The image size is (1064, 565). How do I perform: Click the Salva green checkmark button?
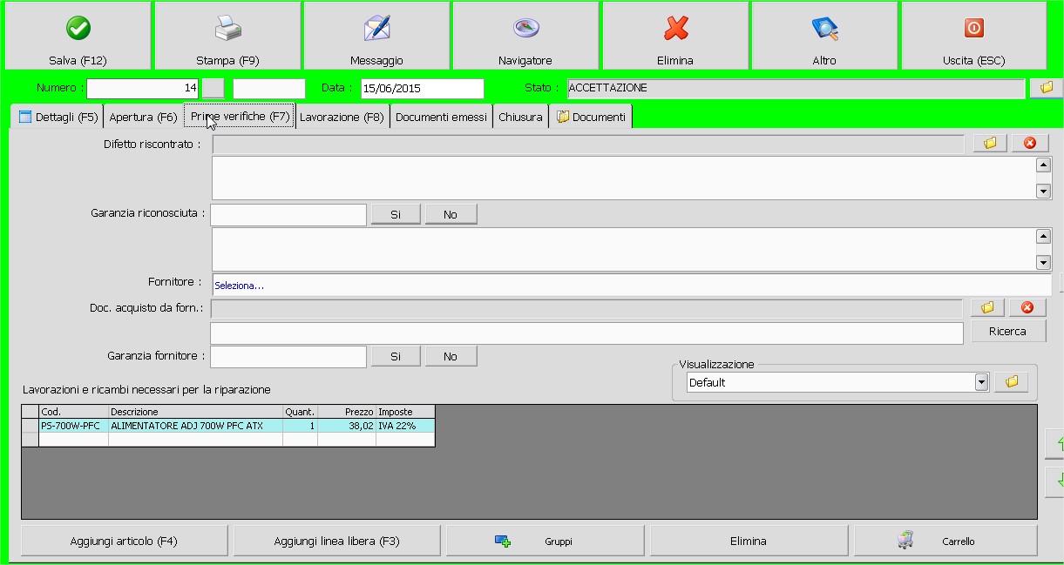point(78,37)
